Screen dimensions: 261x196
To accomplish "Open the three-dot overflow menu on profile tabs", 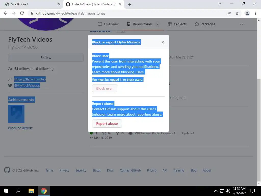I will point(242,24).
